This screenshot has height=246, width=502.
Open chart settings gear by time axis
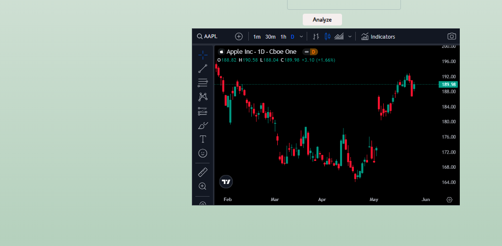point(449,200)
